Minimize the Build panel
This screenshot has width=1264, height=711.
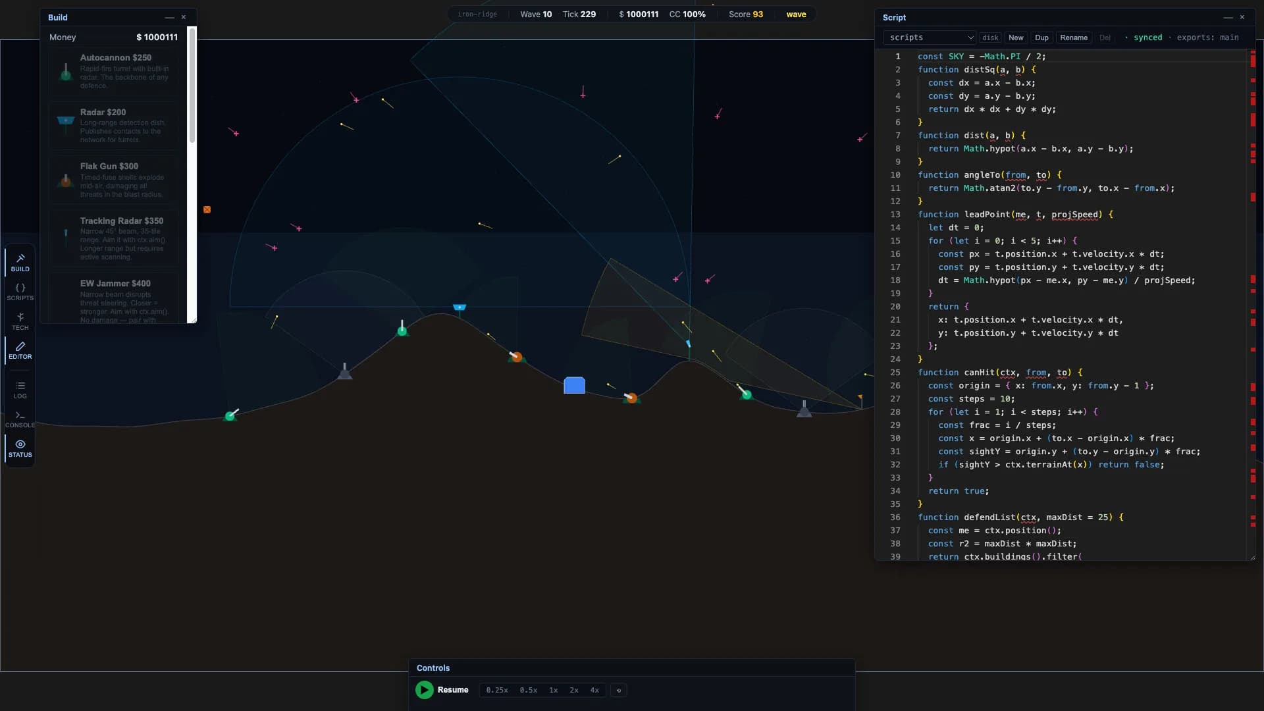point(169,17)
